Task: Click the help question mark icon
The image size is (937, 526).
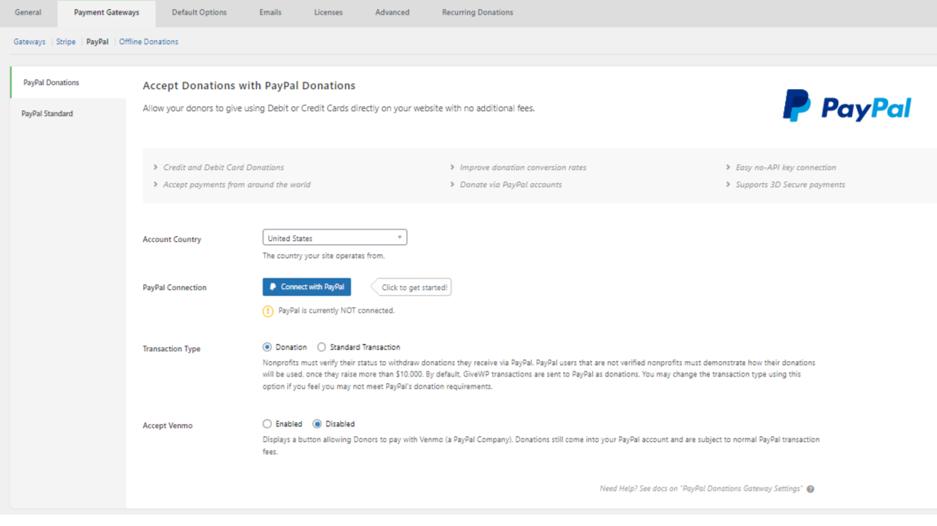Action: click(x=810, y=489)
